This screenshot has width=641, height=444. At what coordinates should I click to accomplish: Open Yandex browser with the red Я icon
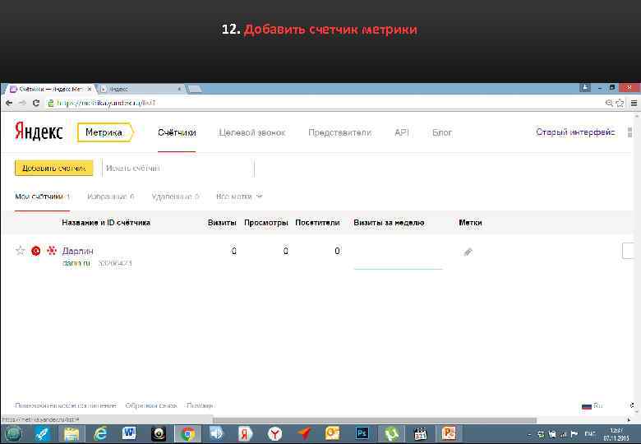pos(245,434)
